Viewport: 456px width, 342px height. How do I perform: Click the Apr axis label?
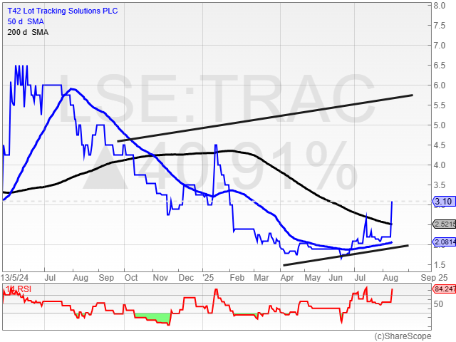pyautogui.click(x=287, y=278)
